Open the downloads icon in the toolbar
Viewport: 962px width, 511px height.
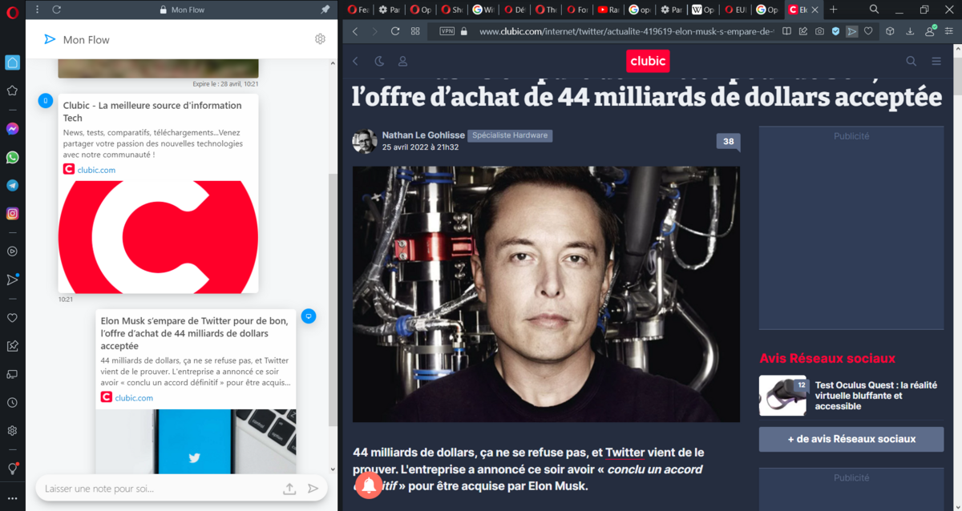point(910,31)
